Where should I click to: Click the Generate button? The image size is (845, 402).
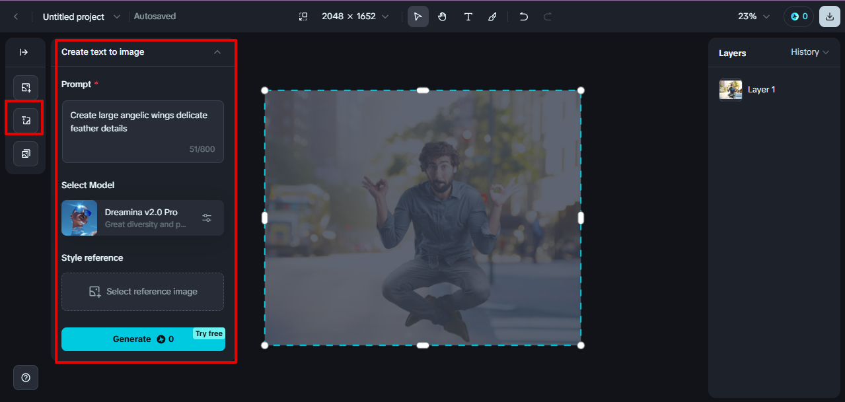(x=143, y=339)
